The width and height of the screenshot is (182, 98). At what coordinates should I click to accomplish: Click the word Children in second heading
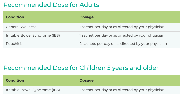[x=92, y=68]
